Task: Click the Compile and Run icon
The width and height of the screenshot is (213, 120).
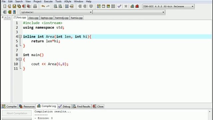Action: pyautogui.click(x=108, y=6)
